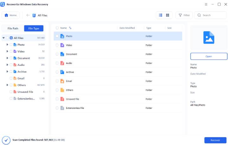Check the Photo checkbox in sidebar tree
Viewport: 228px width, 145px height.
click(x=11, y=45)
